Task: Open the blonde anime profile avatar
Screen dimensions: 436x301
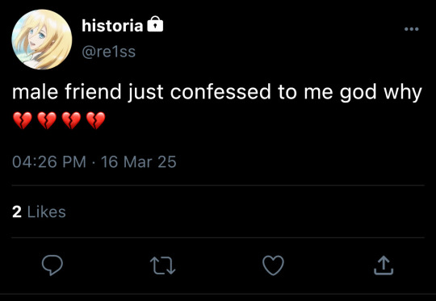Action: coord(42,40)
